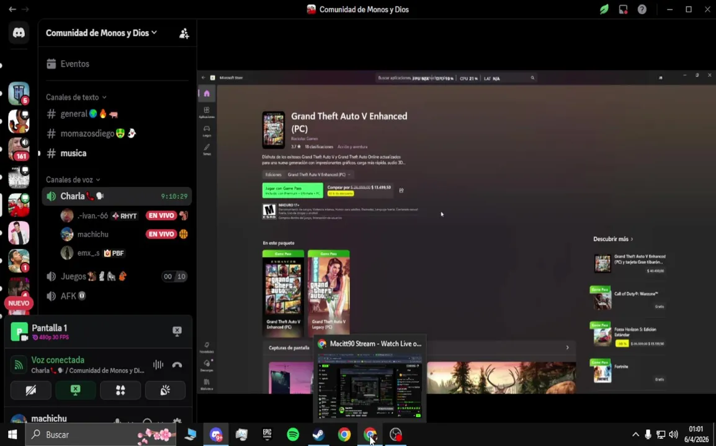Open Eventos in the channel list

pyautogui.click(x=117, y=64)
